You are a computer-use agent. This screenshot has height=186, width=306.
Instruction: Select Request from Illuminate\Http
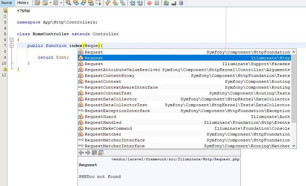(184, 58)
